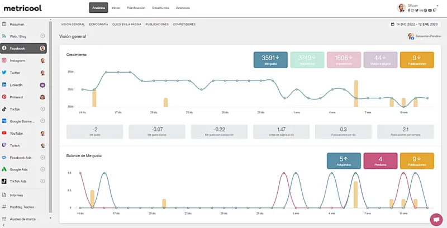Select the Visión General sub-tab
Viewport: 447px width, 228px height.
coord(73,25)
